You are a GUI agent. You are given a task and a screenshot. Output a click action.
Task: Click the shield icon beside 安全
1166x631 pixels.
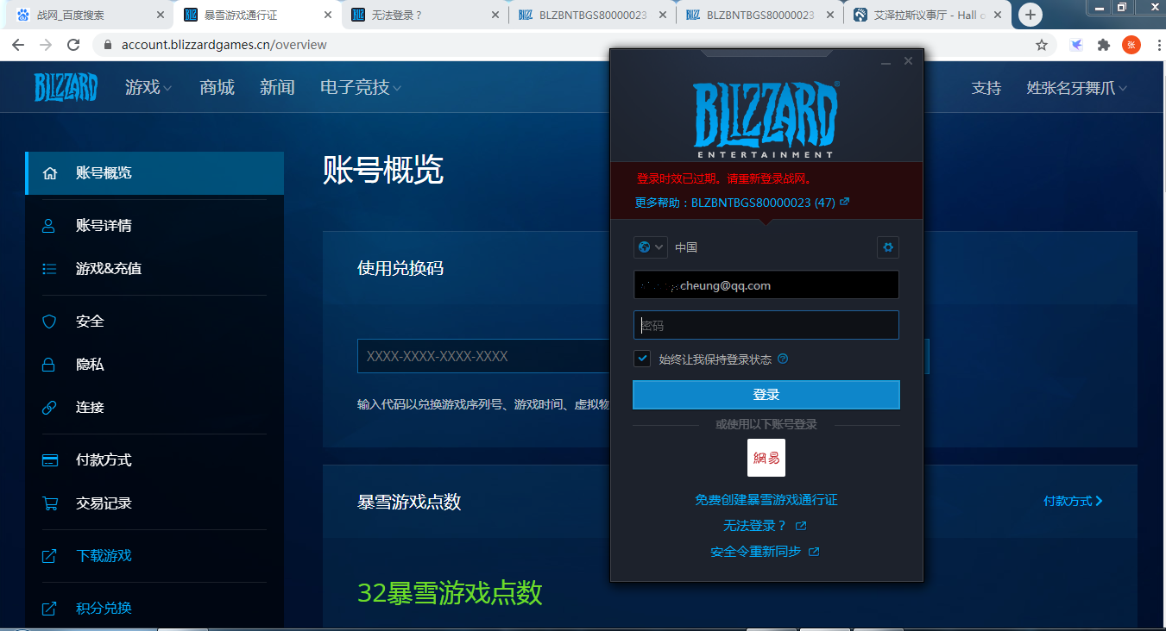(50, 322)
